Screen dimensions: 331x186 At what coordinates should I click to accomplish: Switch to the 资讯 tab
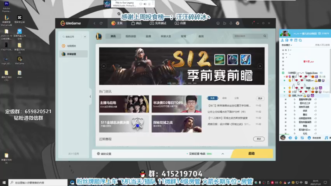tap(113, 36)
